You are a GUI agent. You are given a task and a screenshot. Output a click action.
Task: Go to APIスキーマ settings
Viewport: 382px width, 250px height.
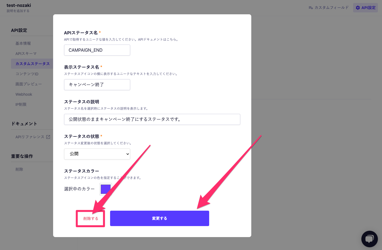point(26,54)
